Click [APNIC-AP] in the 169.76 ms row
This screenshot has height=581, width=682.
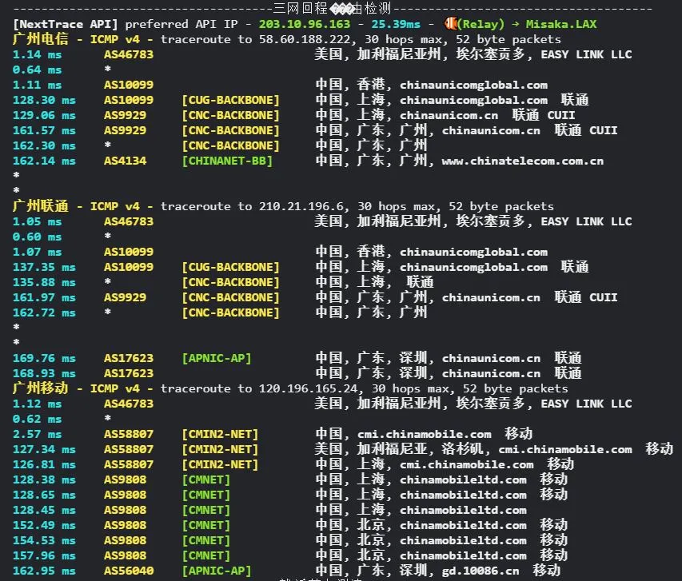pyautogui.click(x=217, y=358)
